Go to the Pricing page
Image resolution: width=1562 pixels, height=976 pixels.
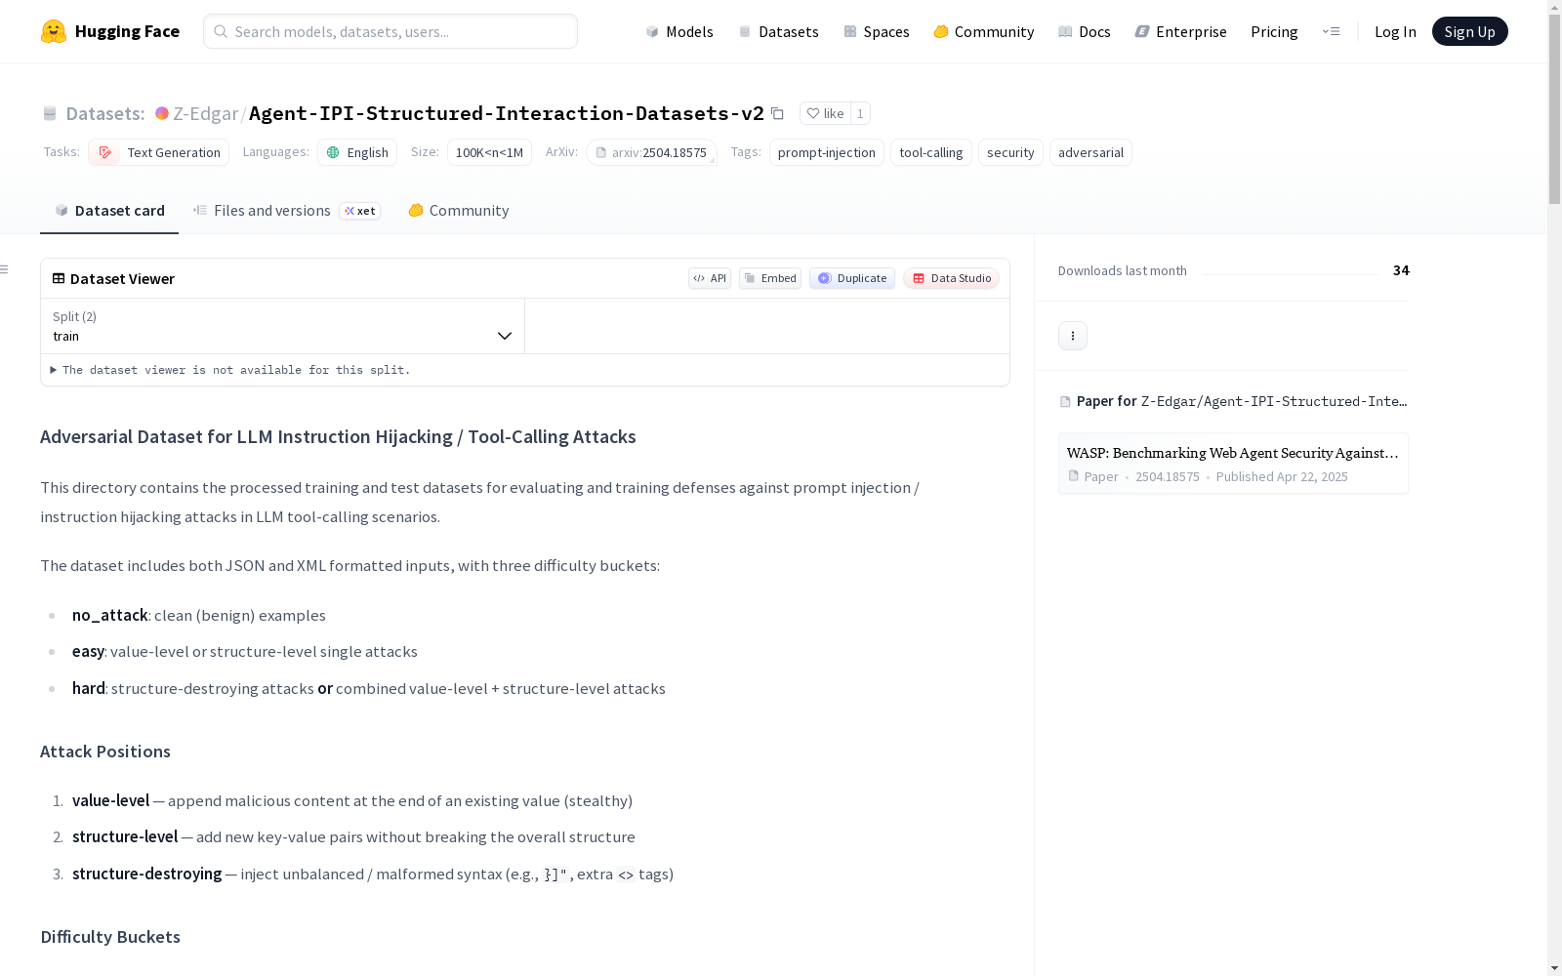[x=1274, y=31]
